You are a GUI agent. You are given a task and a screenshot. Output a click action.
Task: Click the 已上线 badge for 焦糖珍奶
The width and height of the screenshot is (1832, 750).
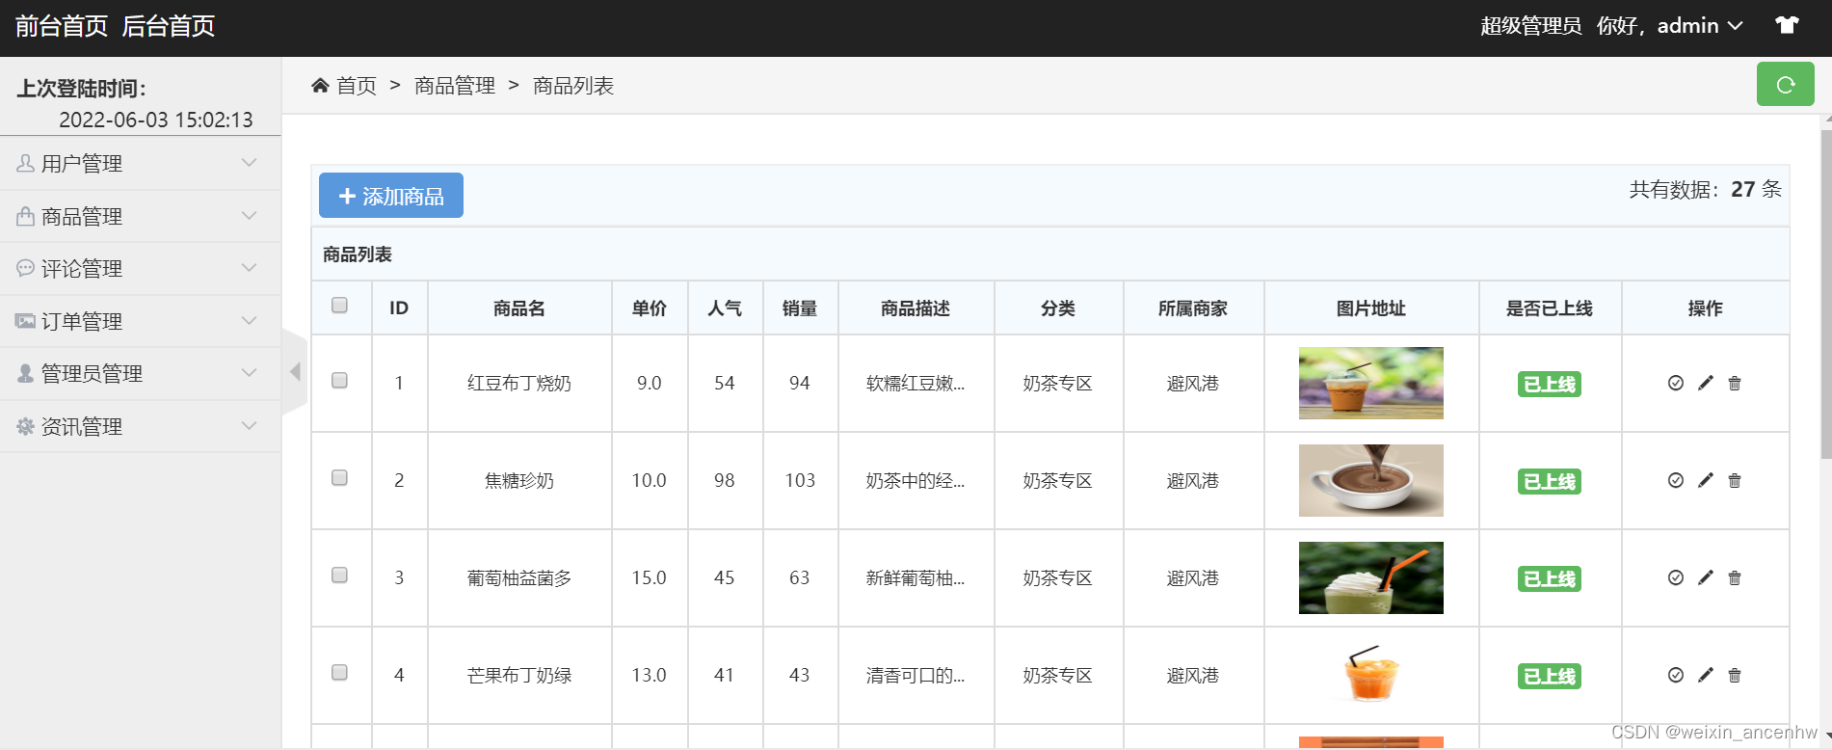(x=1549, y=481)
